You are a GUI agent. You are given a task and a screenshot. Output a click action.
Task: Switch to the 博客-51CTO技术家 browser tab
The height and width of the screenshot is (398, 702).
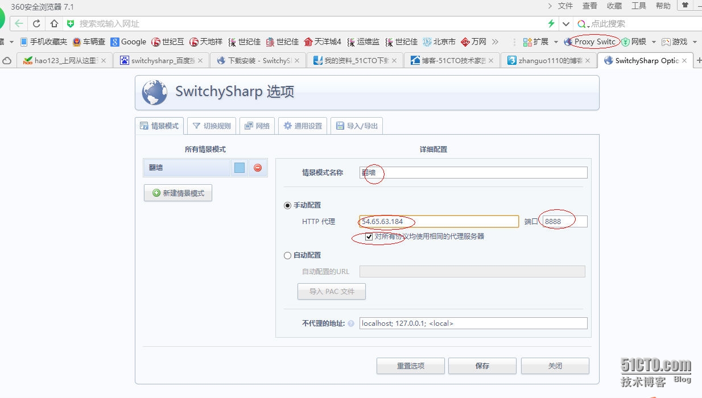click(x=452, y=60)
